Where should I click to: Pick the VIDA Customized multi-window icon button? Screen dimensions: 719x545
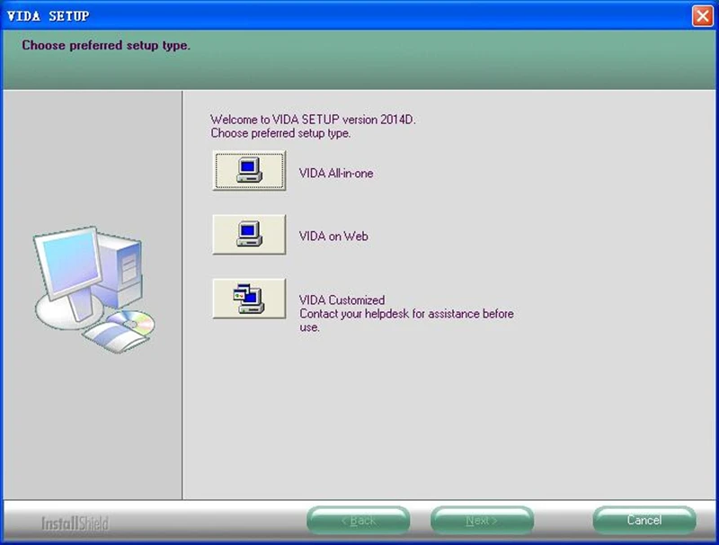click(249, 299)
